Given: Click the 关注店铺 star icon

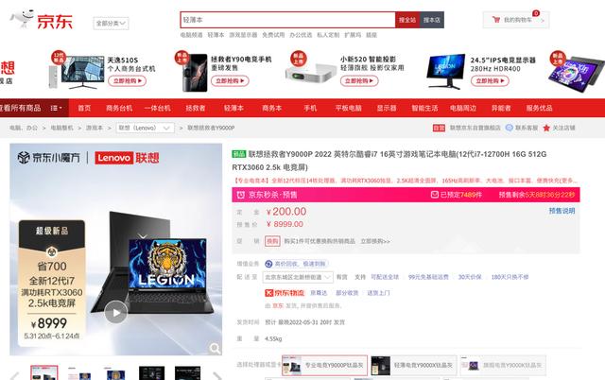Looking at the screenshot, I should pyautogui.click(x=546, y=128).
